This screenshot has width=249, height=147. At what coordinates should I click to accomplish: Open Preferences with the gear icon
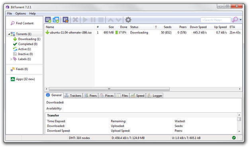[128, 20]
